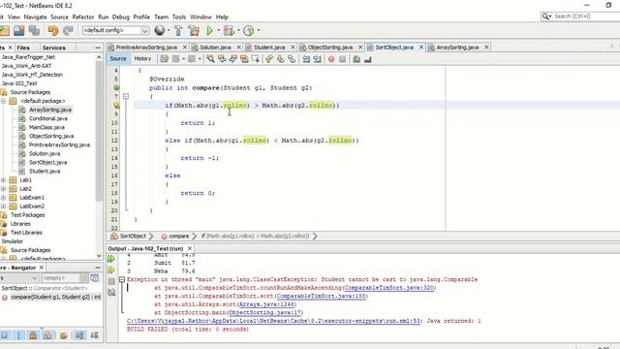Click the Stop icon in Output panel
Screen dimensions: 620x349
click(x=111, y=281)
